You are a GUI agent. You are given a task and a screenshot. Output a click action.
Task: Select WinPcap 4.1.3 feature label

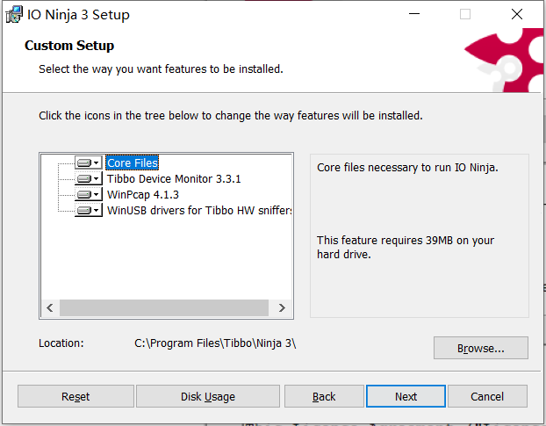143,194
